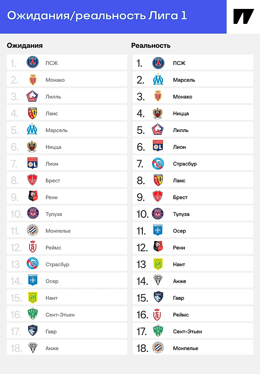Click the Монако name in Ожидания list
Viewport: 260px width, 374px height.
pos(55,80)
